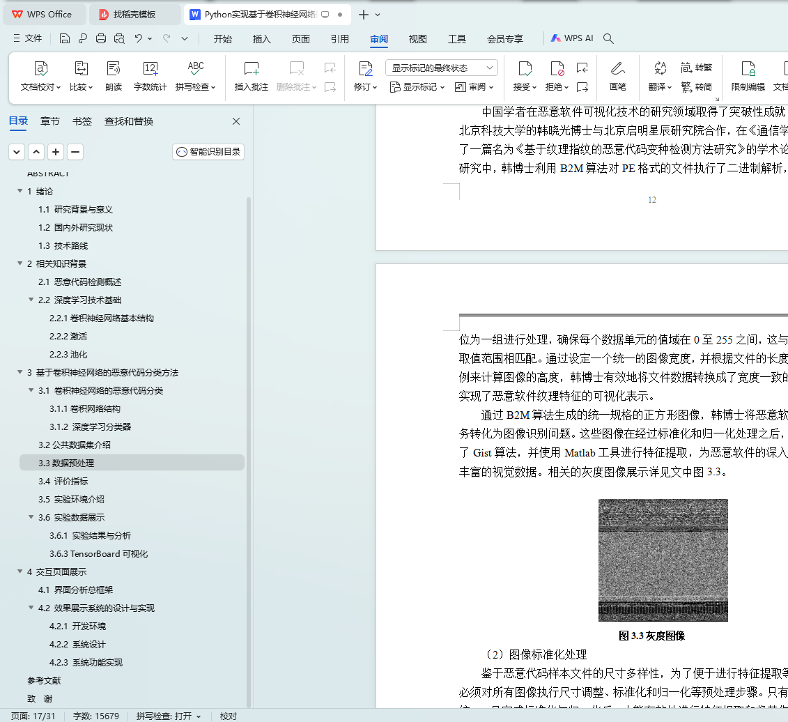The width and height of the screenshot is (788, 722).
Task: Open 字数统计 word count
Action: (x=150, y=76)
